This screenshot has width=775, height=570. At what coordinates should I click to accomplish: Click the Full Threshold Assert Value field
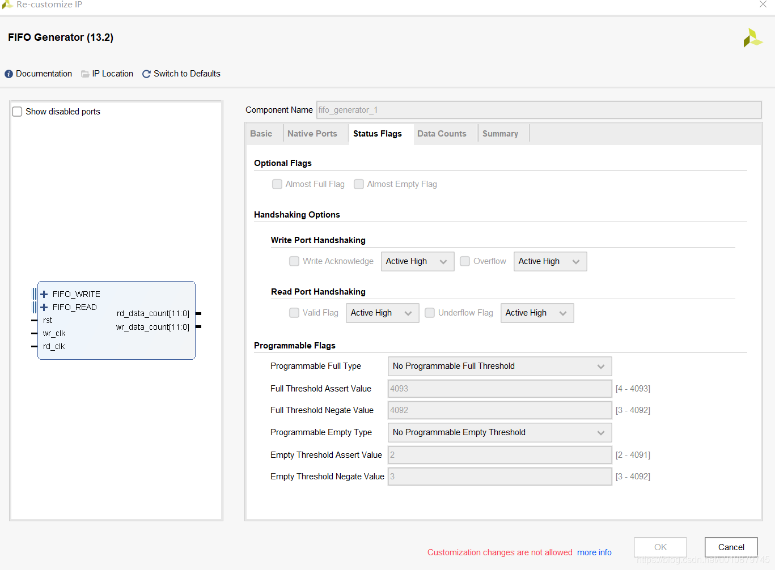click(x=500, y=389)
